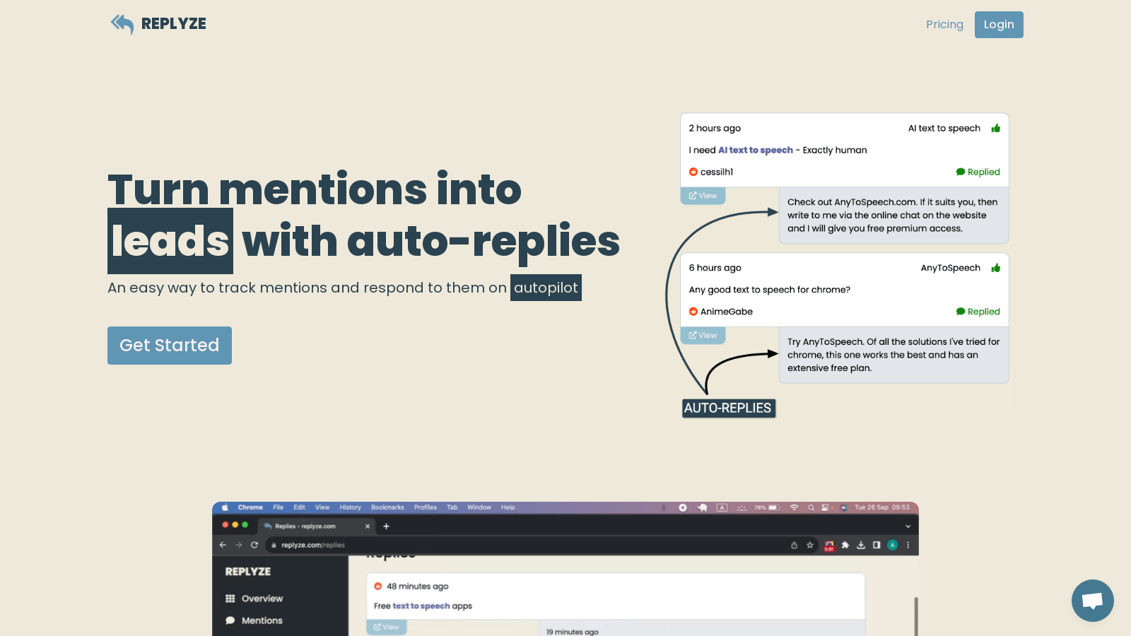Click '2 hours ago' timestamp
Image resolution: width=1131 pixels, height=636 pixels.
715,128
